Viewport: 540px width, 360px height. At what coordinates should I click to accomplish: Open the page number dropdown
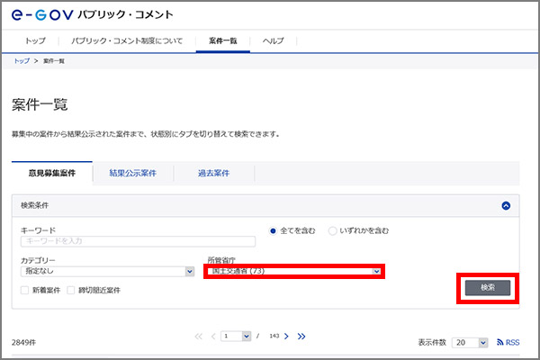(x=237, y=336)
